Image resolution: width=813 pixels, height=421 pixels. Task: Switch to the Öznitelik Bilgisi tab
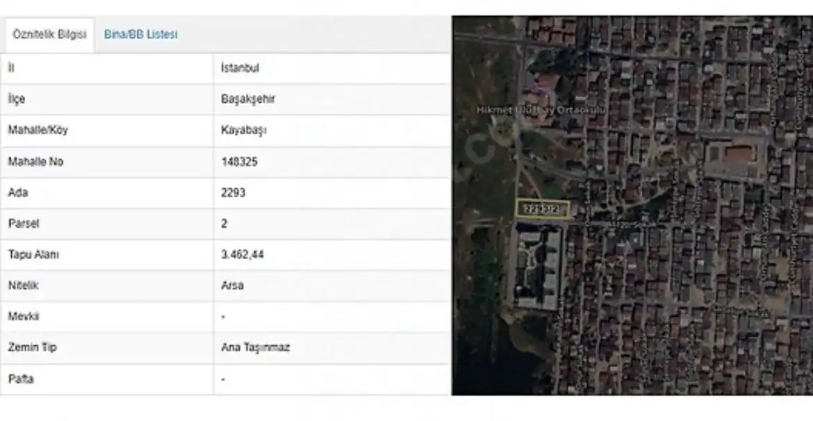49,34
